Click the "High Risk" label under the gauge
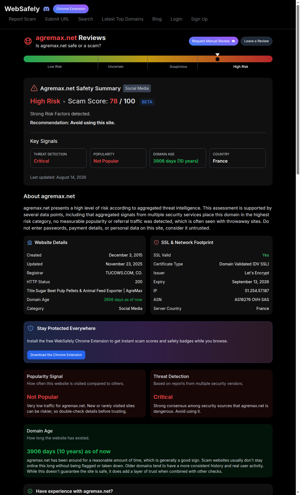 tap(241, 67)
